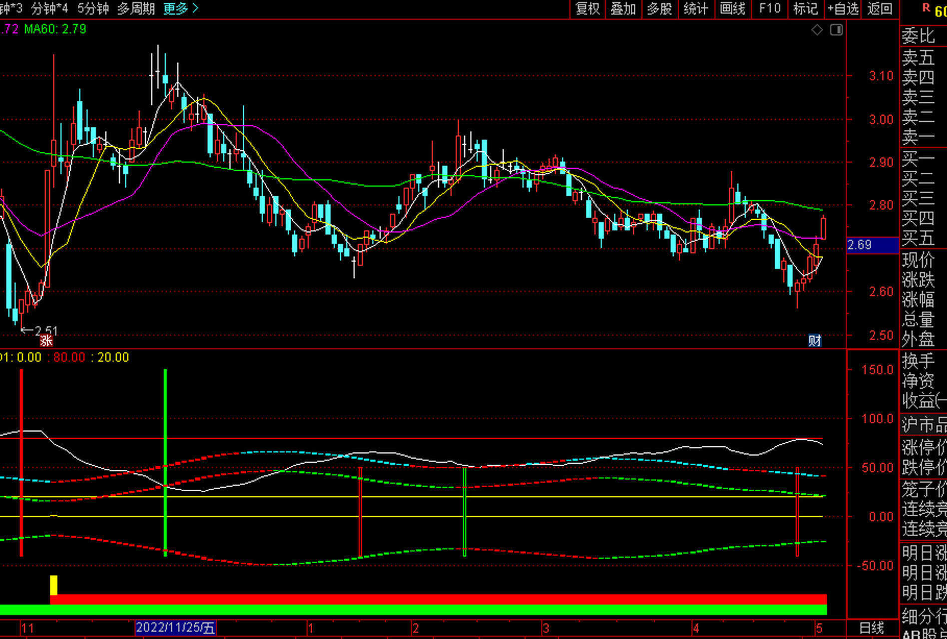The width and height of the screenshot is (947, 639).
Task: Switch to the 5分钟 period tab
Action: [93, 9]
